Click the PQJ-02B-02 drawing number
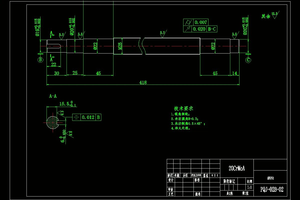Screen dimensions: 300x200 [272, 189]
